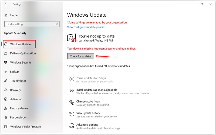
Task: Select Windows Update in sidebar
Action: [x=21, y=44]
